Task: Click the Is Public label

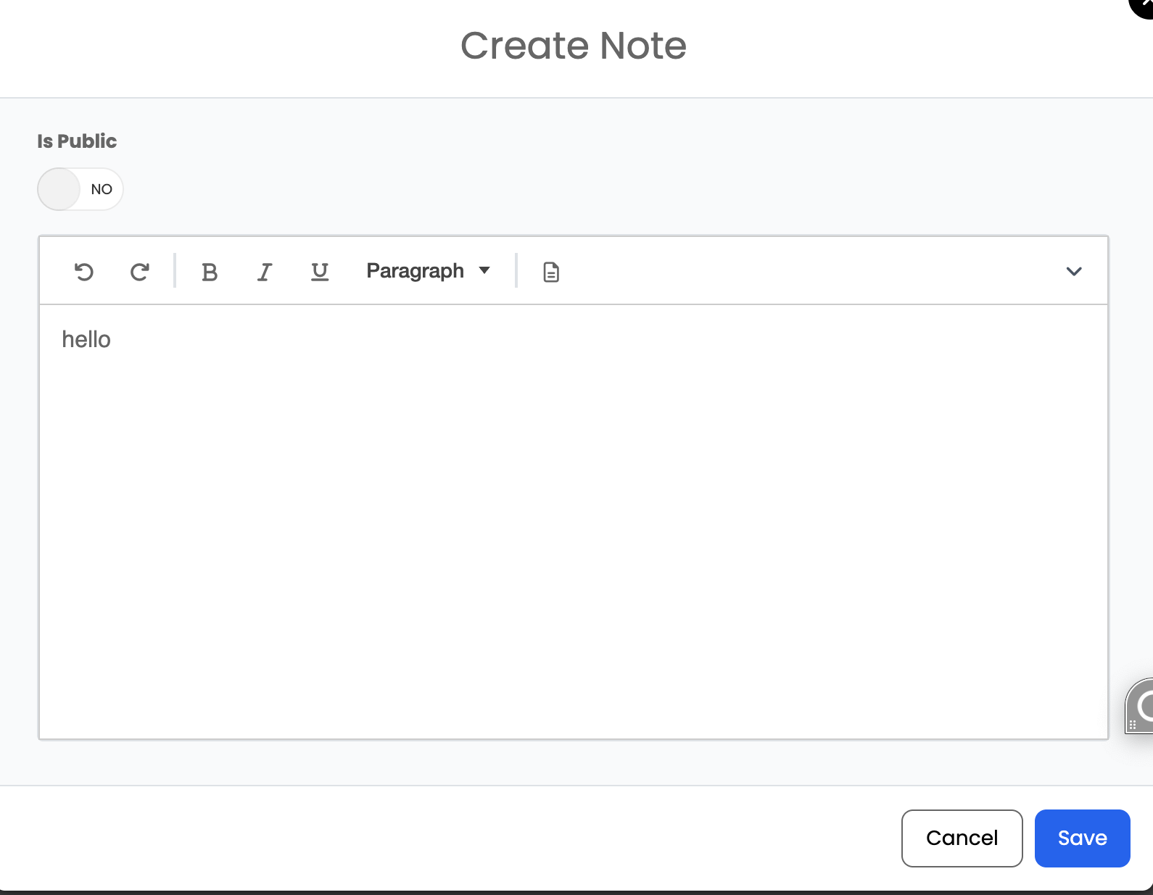Action: [x=77, y=141]
